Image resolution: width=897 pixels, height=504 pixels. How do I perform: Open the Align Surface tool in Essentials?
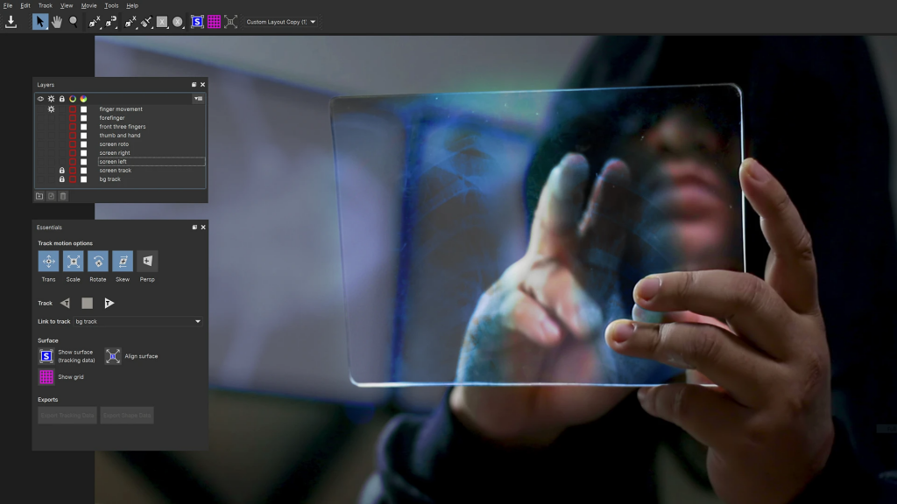pos(112,356)
